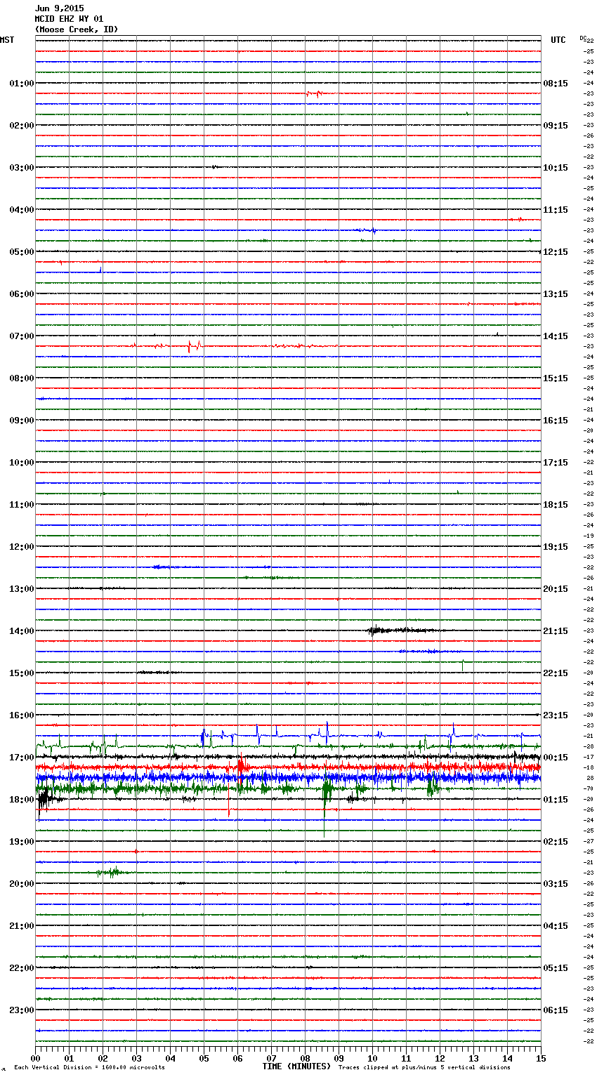Click the "03:15" UTC time label
597x1077 pixels.
tap(556, 884)
